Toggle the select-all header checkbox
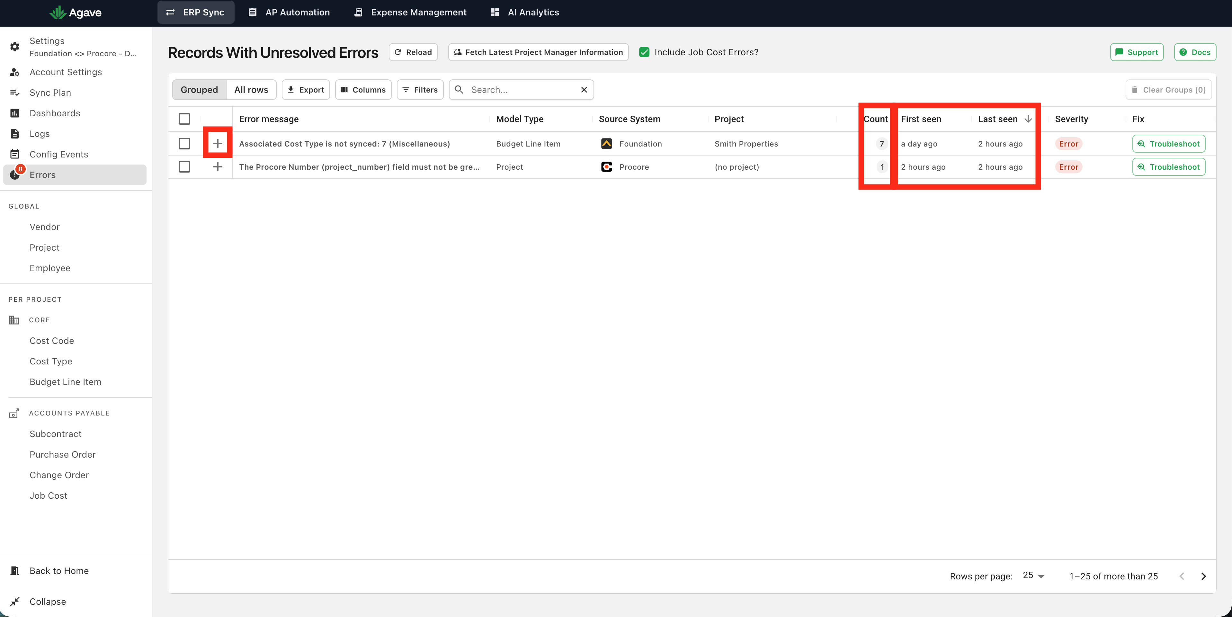 pos(184,119)
